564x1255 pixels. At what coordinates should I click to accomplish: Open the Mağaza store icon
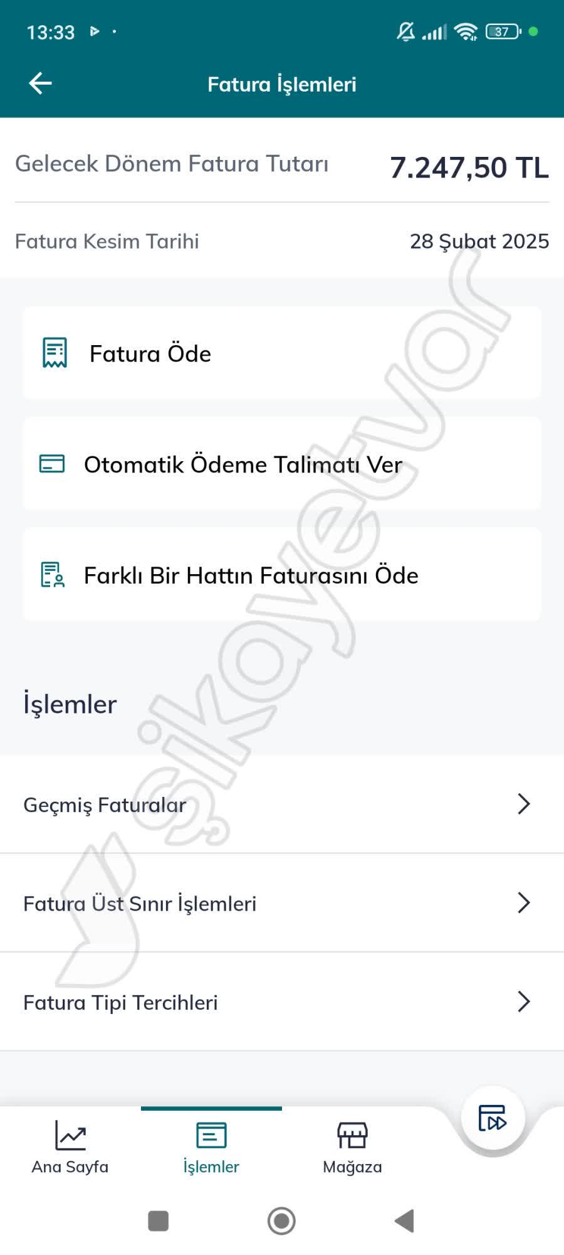(352, 1134)
